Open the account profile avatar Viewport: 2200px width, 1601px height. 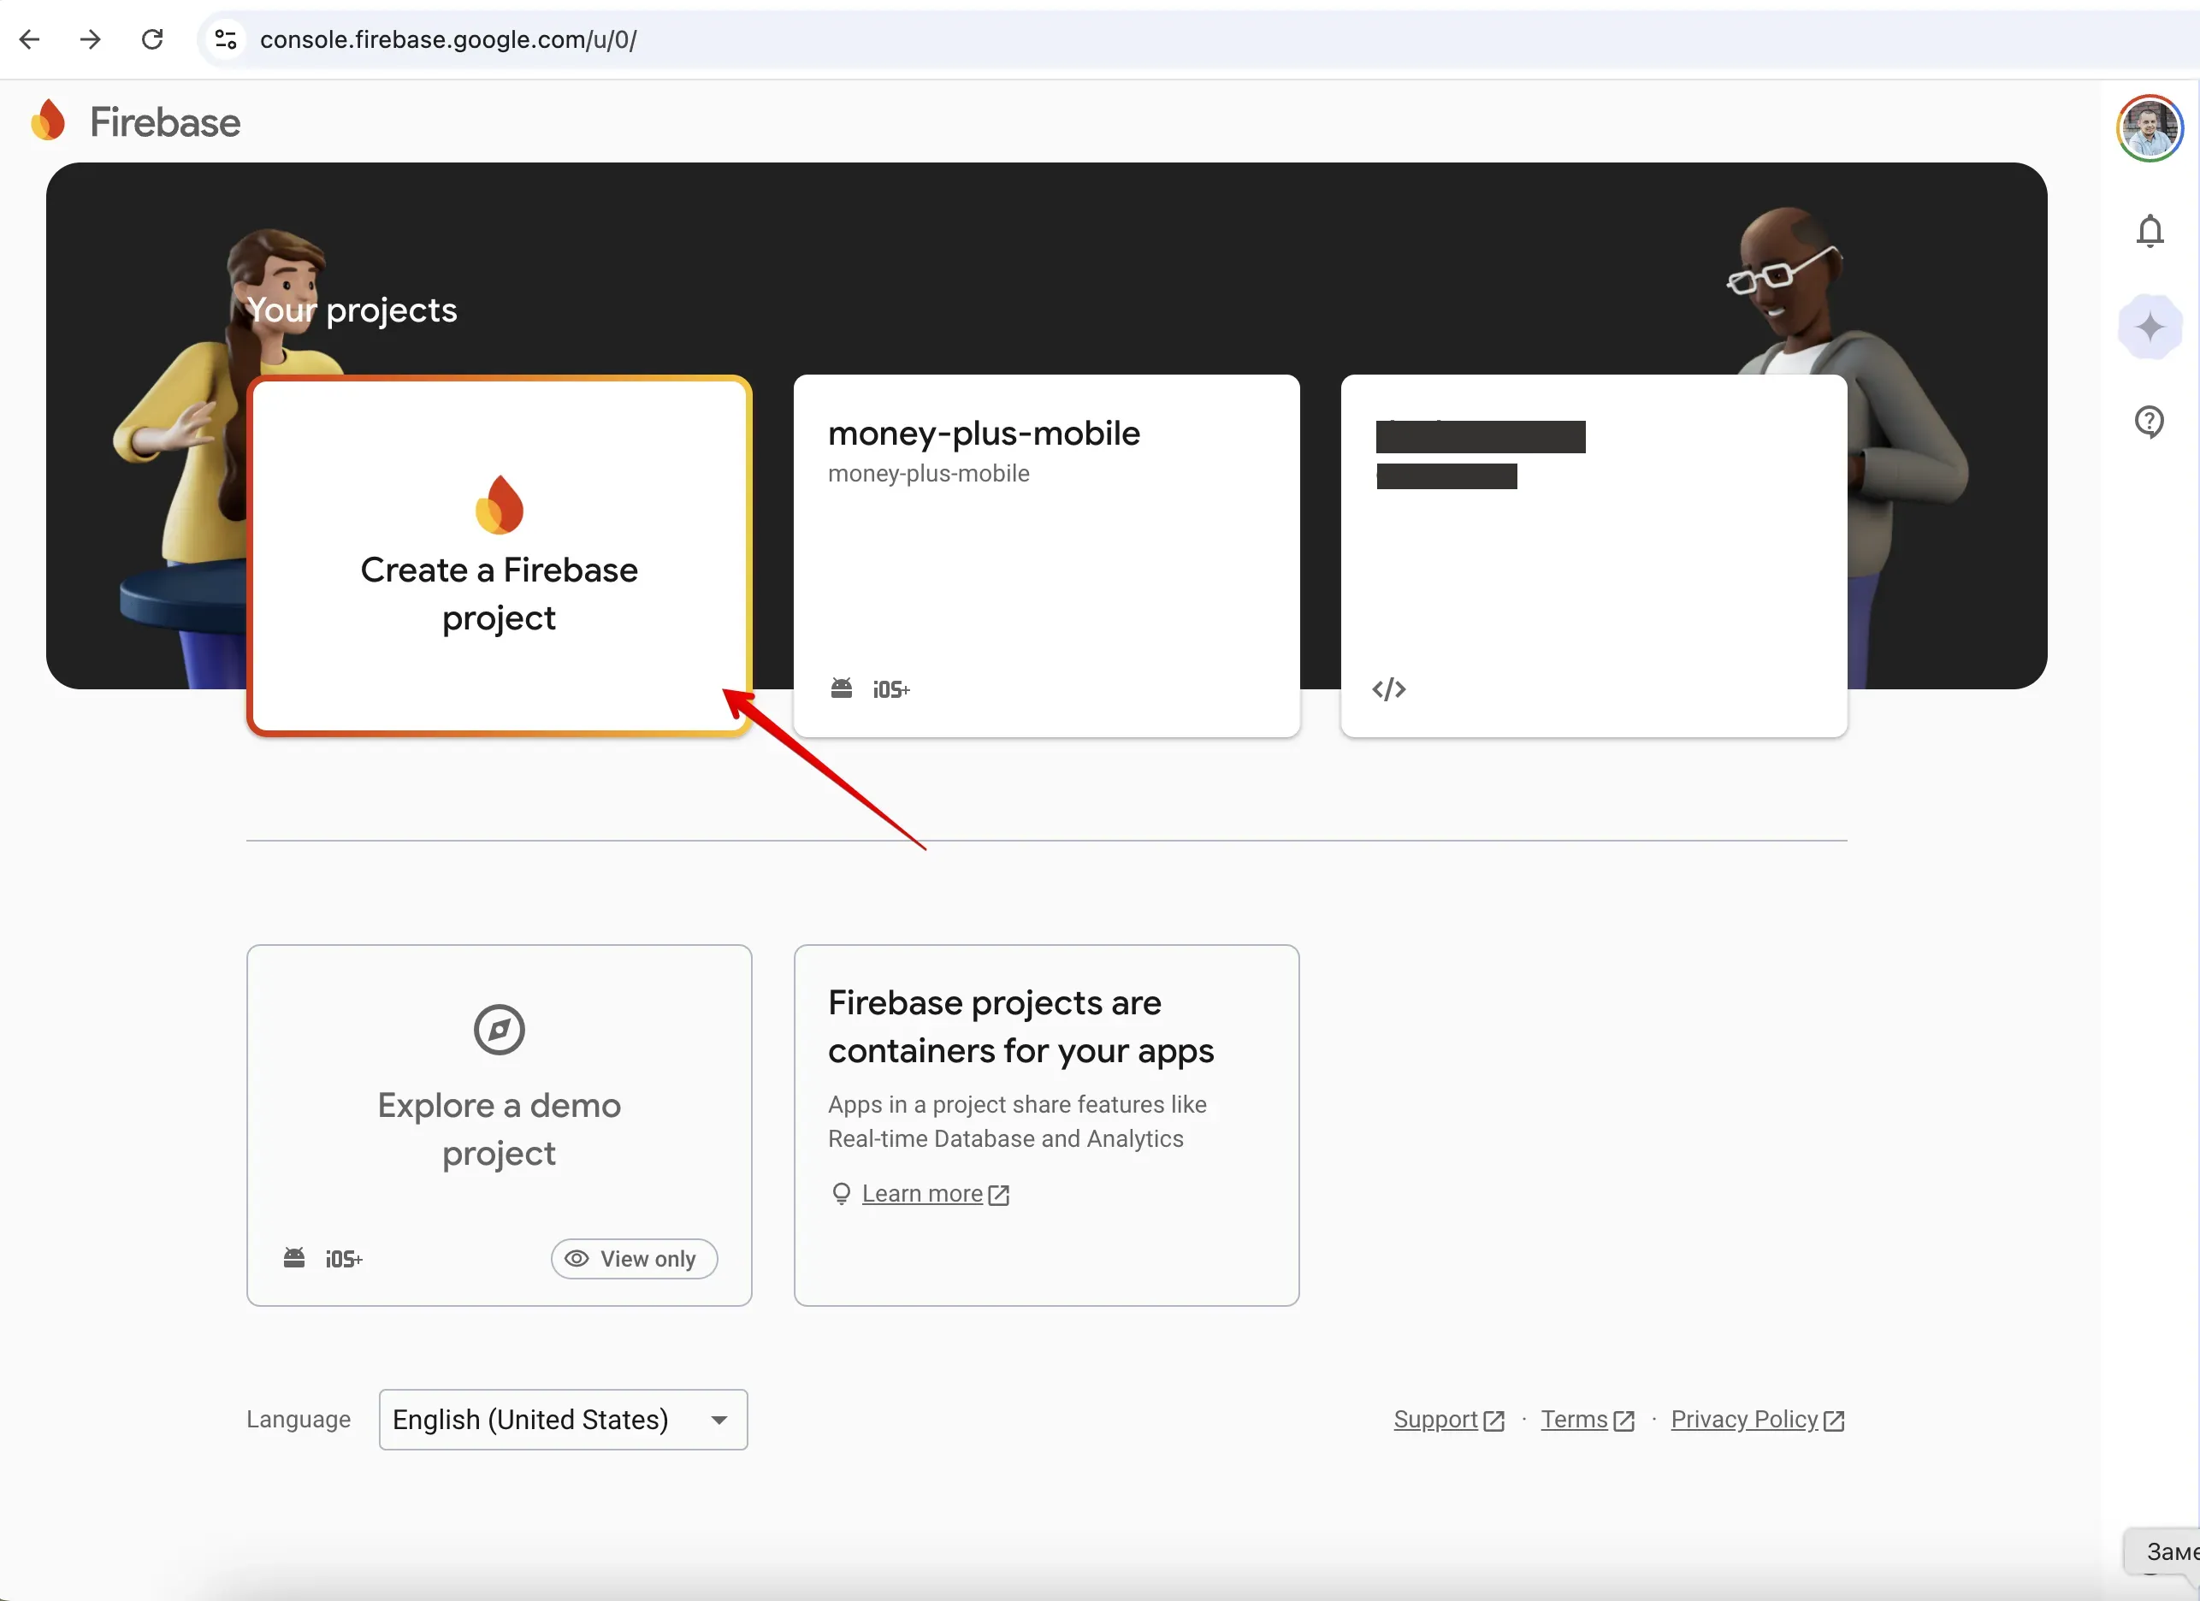(2150, 128)
